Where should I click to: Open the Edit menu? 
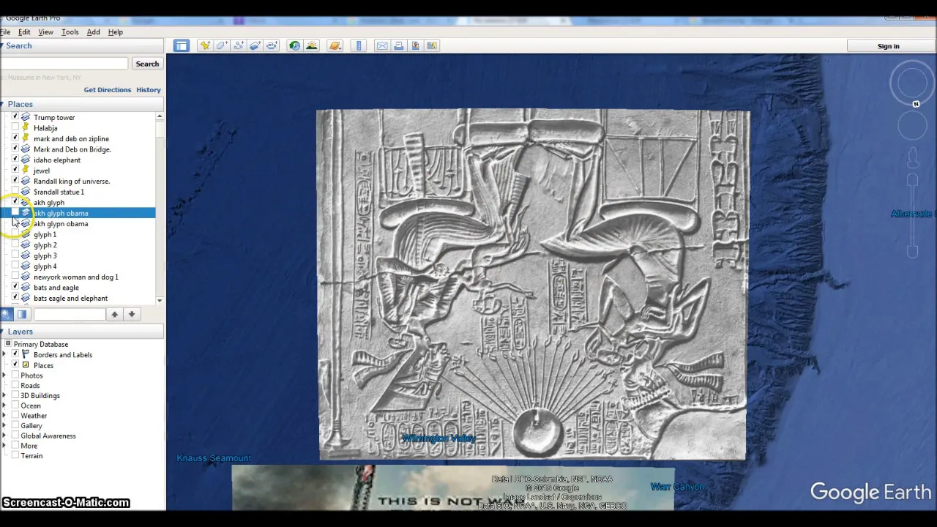point(24,32)
